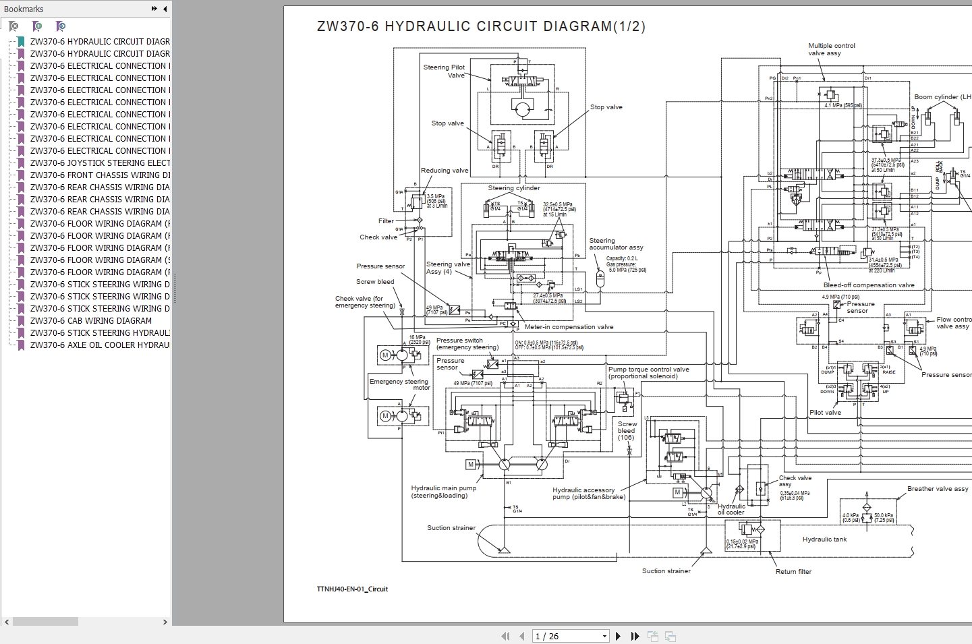Click the add new bookmark icon
This screenshot has width=972, height=644.
pyautogui.click(x=37, y=26)
